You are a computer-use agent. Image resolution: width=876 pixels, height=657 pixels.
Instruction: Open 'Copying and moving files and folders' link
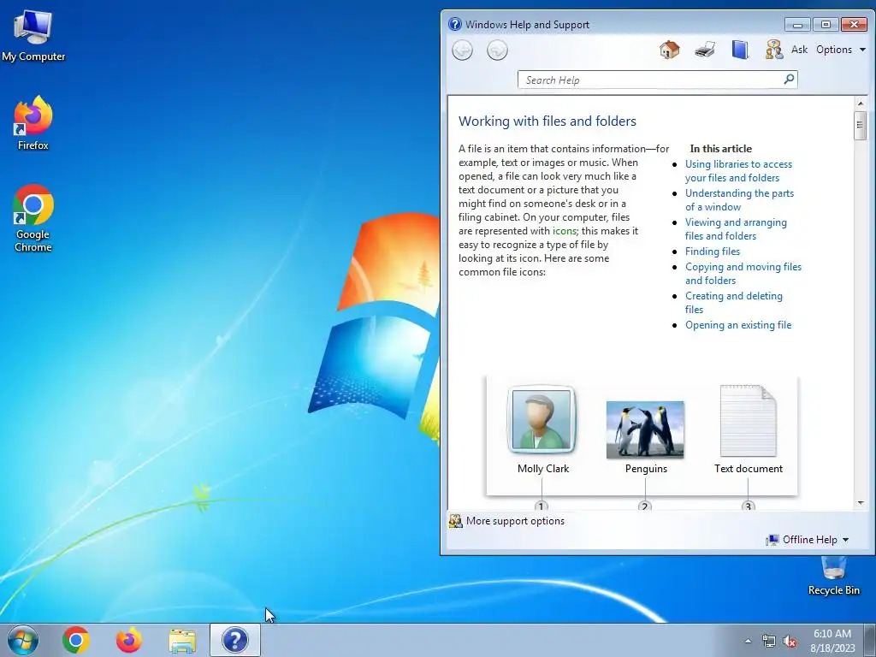[x=743, y=274]
